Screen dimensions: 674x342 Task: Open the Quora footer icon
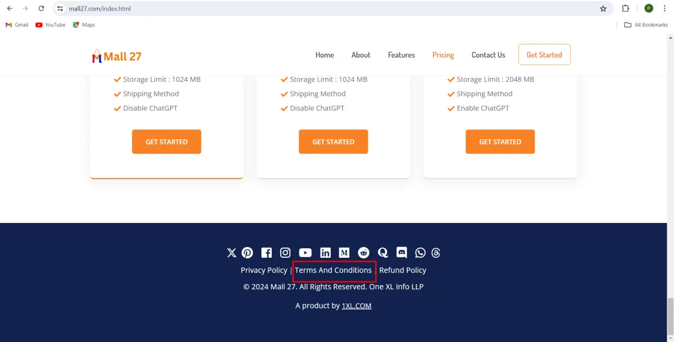point(383,253)
